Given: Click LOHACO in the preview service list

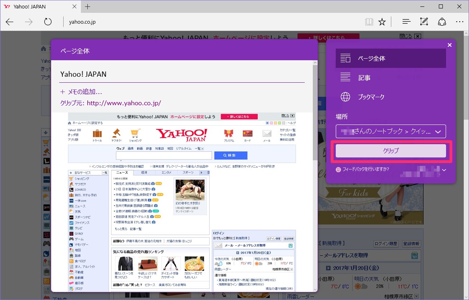Looking at the screenshot, I should tap(80, 190).
